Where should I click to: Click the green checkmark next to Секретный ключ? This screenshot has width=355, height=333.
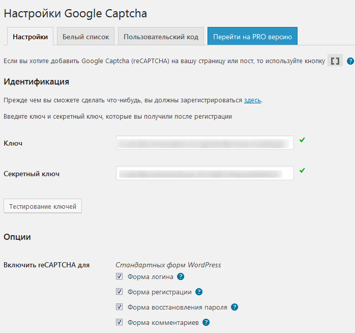pyautogui.click(x=302, y=171)
